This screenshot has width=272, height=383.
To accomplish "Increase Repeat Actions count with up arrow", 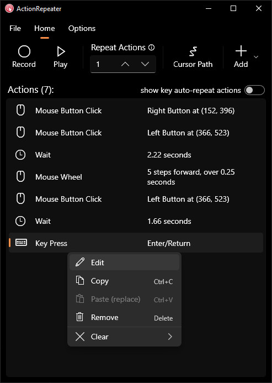I will [125, 64].
